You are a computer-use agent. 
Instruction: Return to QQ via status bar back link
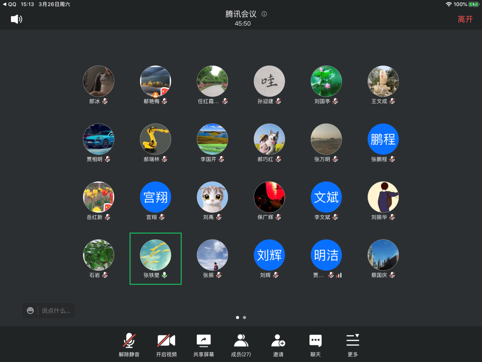10,4
